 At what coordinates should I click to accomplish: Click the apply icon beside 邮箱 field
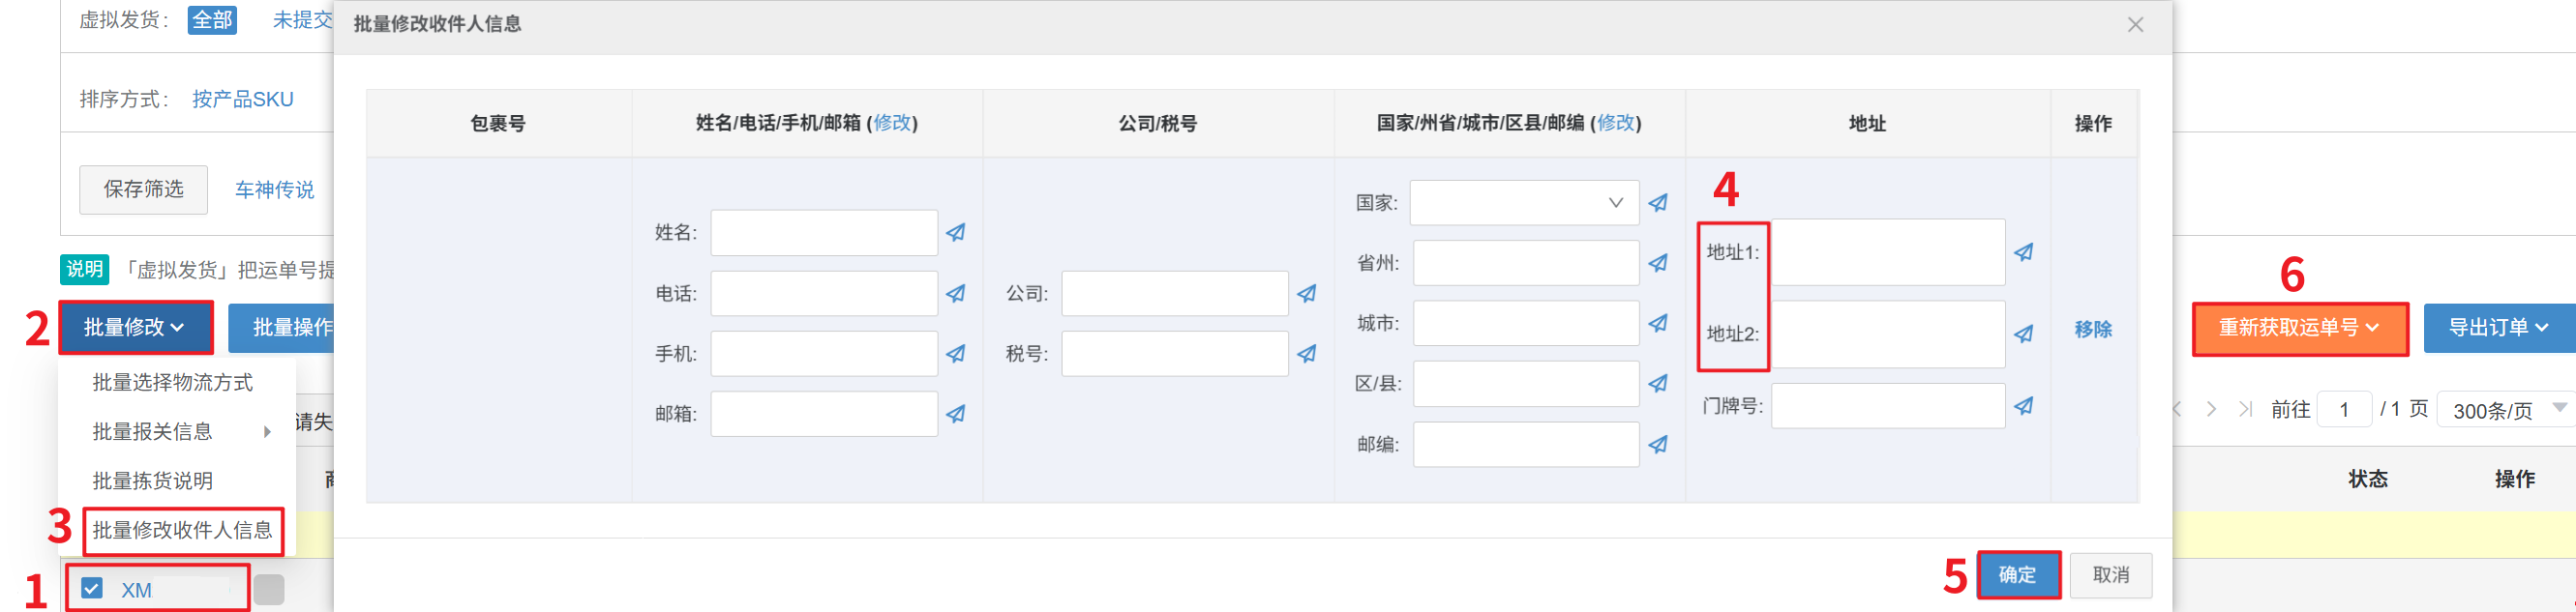point(956,414)
